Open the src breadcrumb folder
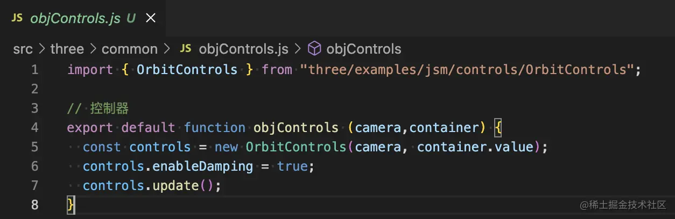Viewport: 675px width, 219px height. [x=23, y=49]
